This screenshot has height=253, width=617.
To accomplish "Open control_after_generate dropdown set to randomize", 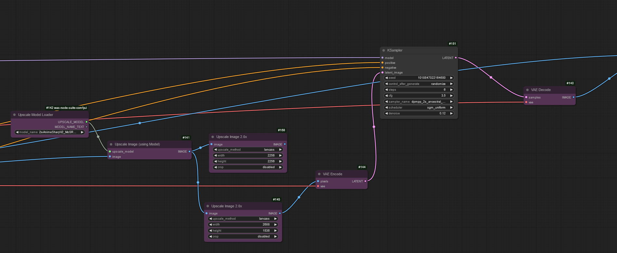I will tap(419, 84).
